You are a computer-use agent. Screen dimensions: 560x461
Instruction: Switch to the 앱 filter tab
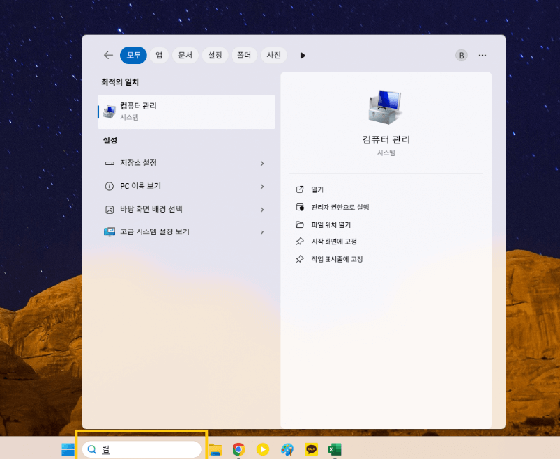point(159,55)
